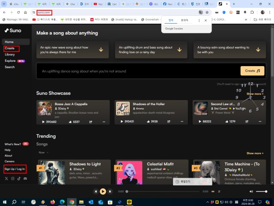Share Bossa Jazz A Cappella song
Image resolution: width=274 pixels, height=206 pixels.
91,122
